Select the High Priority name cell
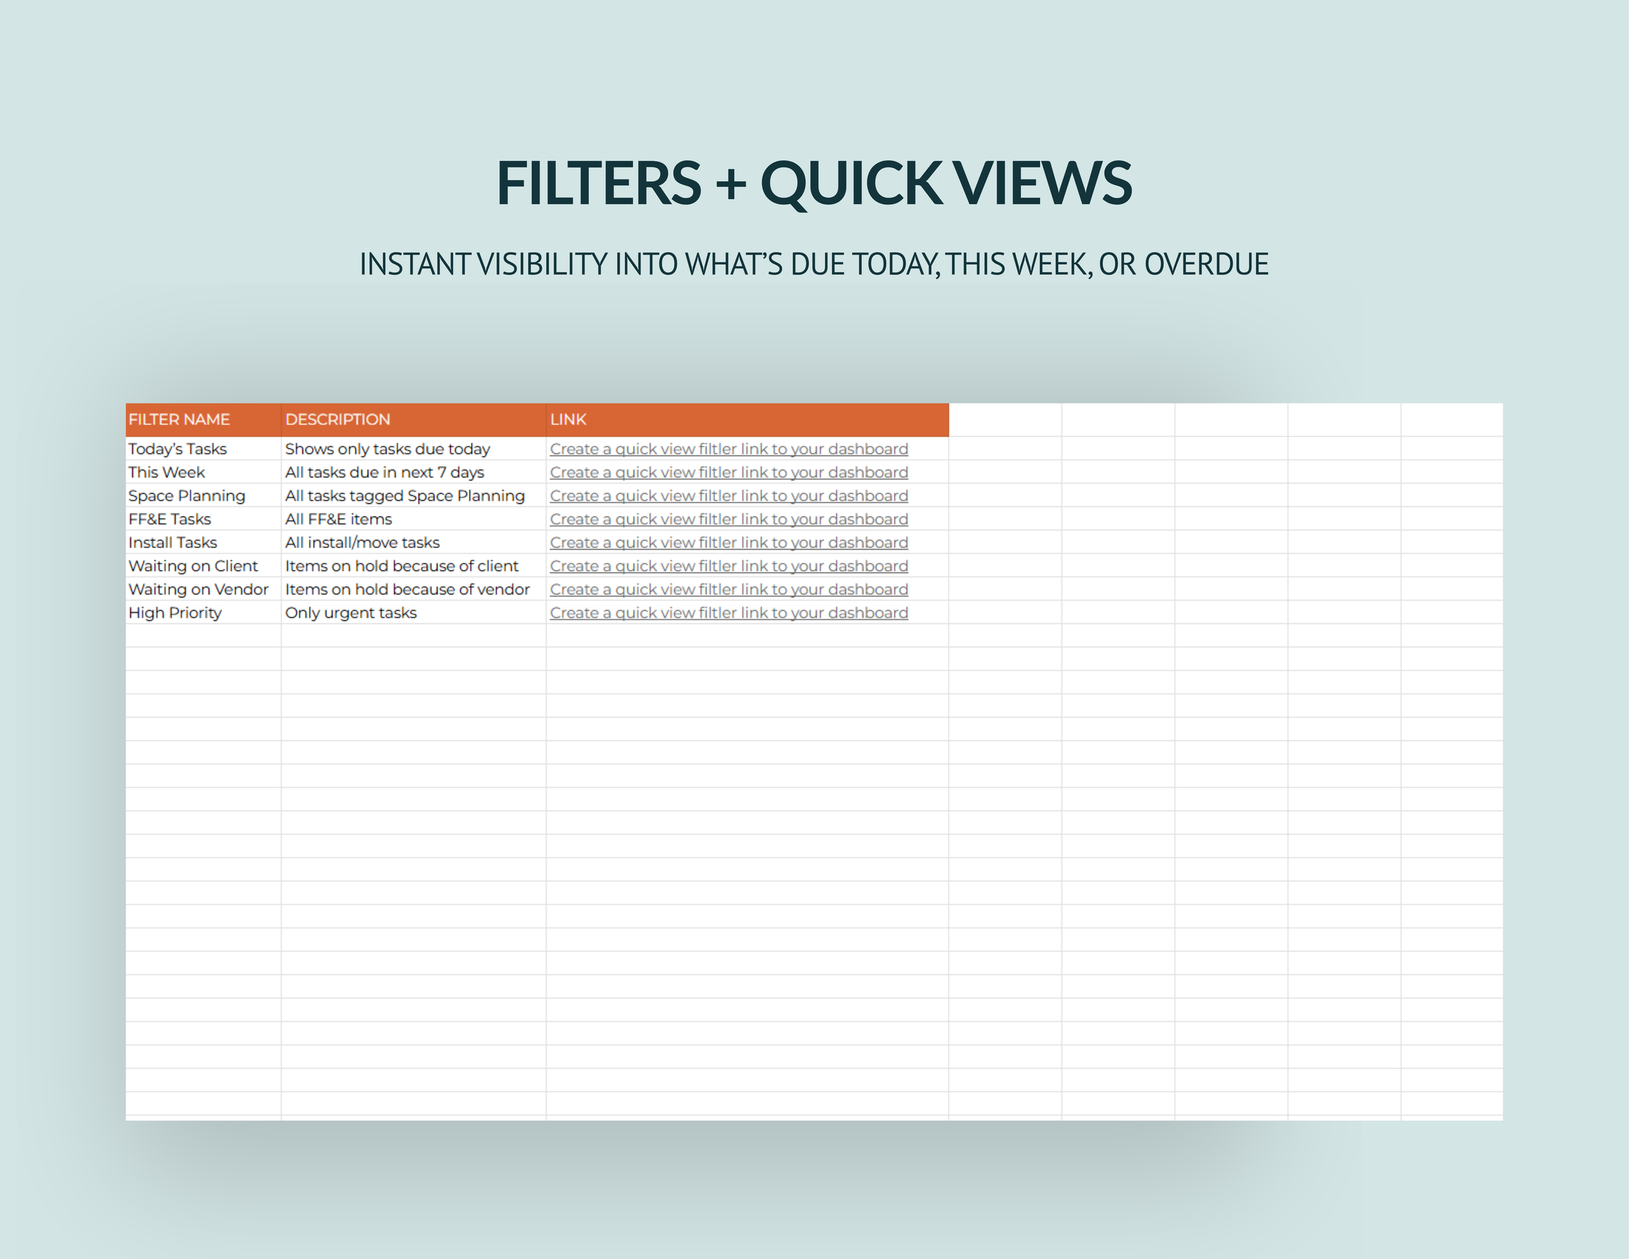Viewport: 1629px width, 1259px height. pyautogui.click(x=175, y=613)
